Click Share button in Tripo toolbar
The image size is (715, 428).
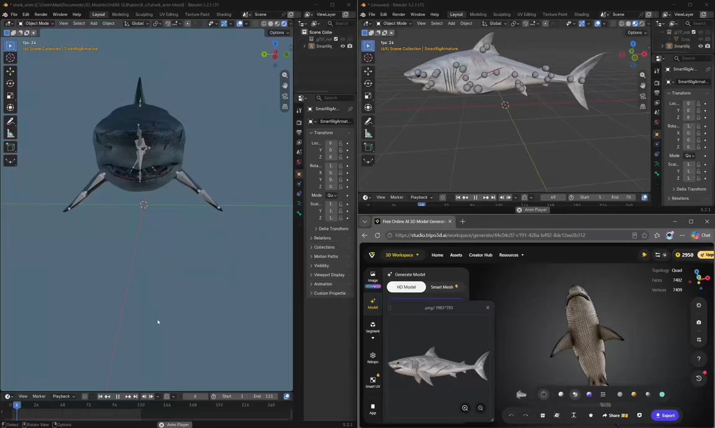(615, 415)
